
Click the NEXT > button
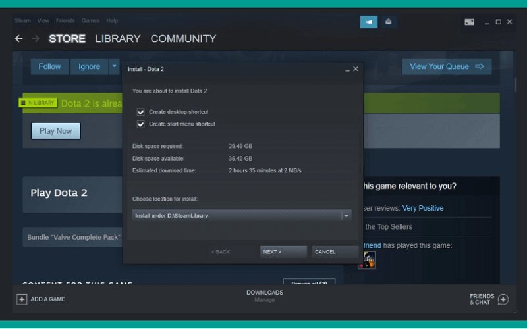point(283,252)
